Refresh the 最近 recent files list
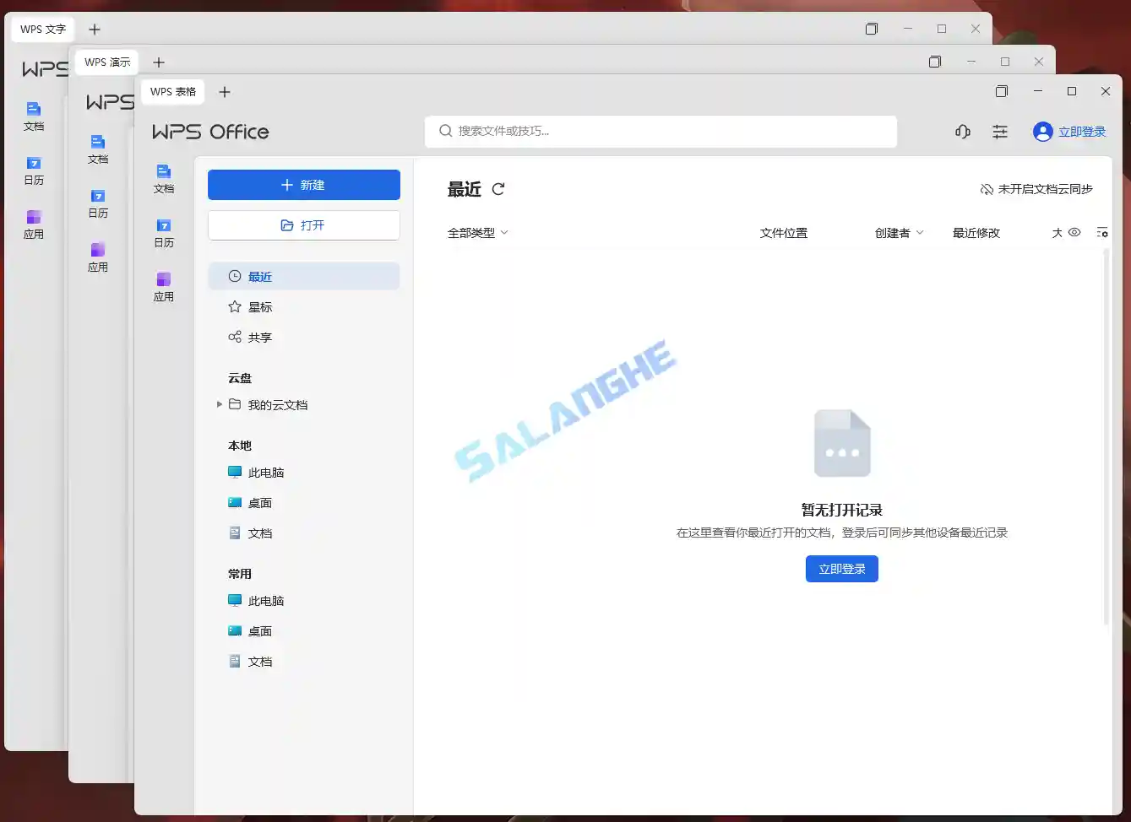The height and width of the screenshot is (822, 1131). click(x=498, y=190)
